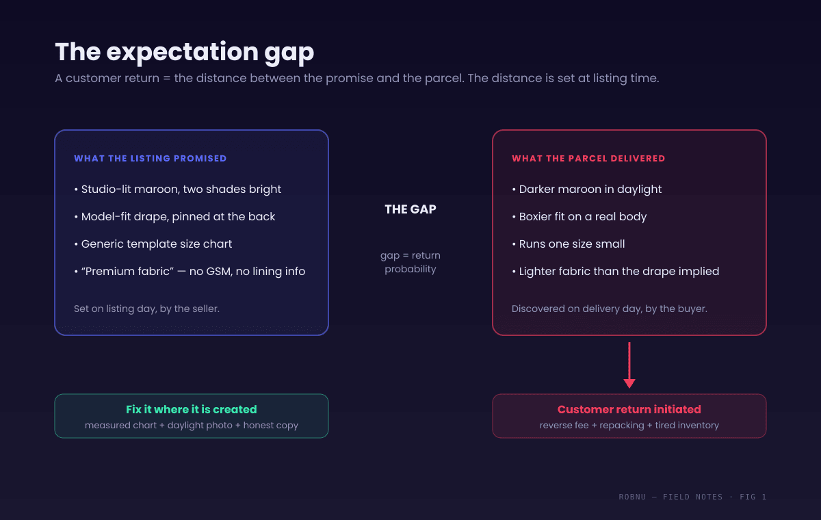Screen dimensions: 821x520
Task: Select 'Runs one size small' bullet
Action: [x=569, y=244]
